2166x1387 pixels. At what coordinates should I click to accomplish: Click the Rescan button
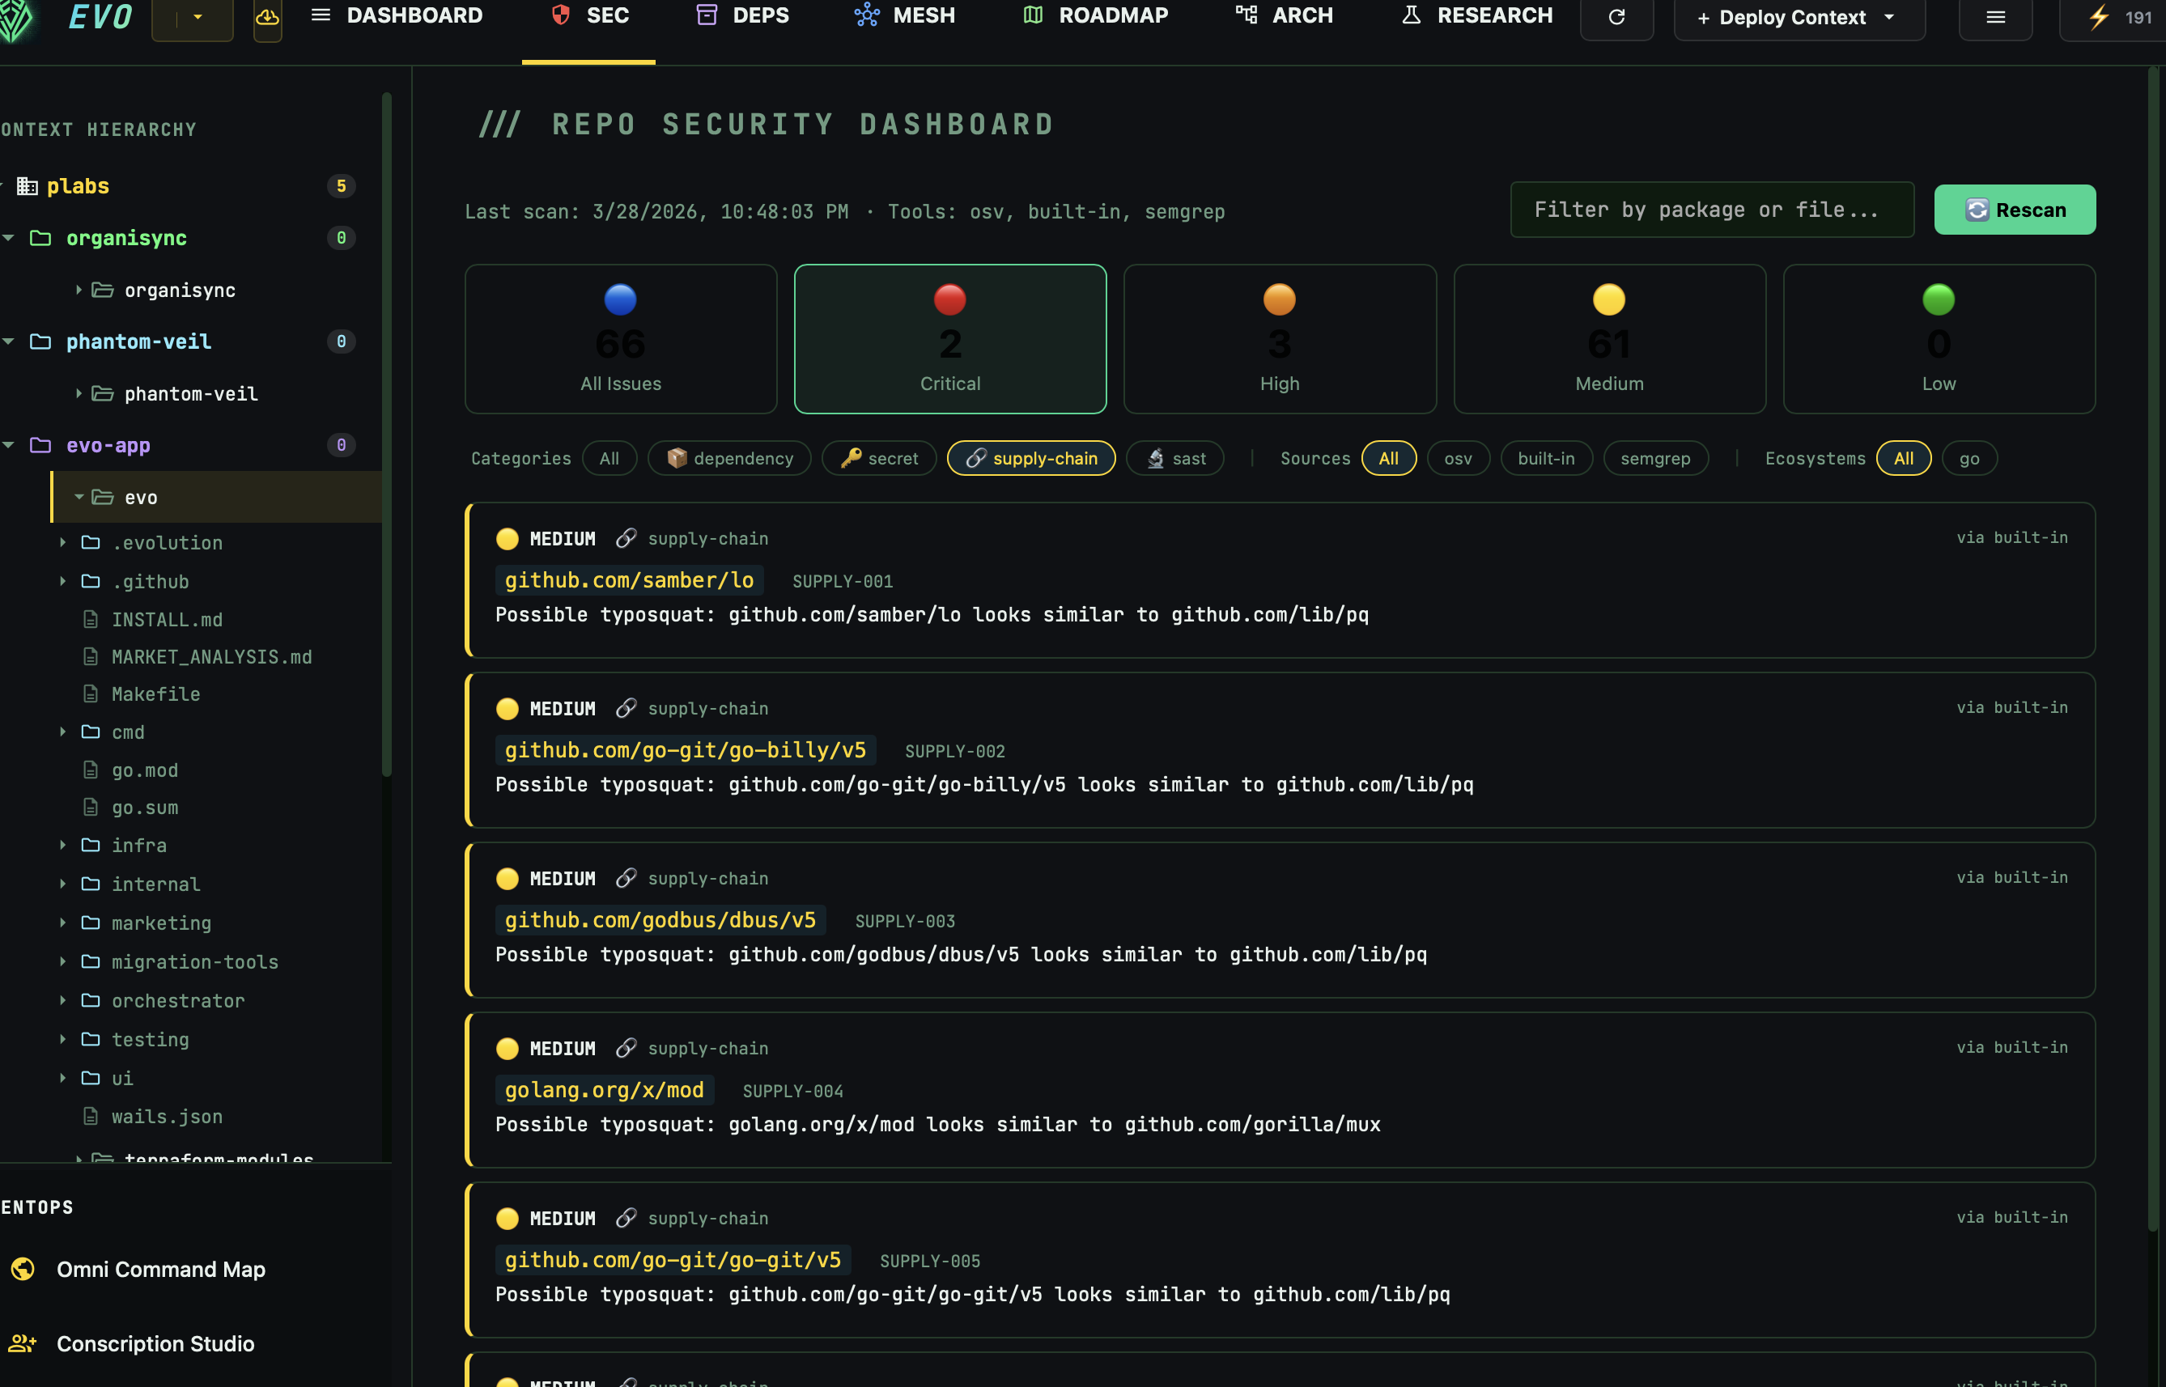[2015, 210]
